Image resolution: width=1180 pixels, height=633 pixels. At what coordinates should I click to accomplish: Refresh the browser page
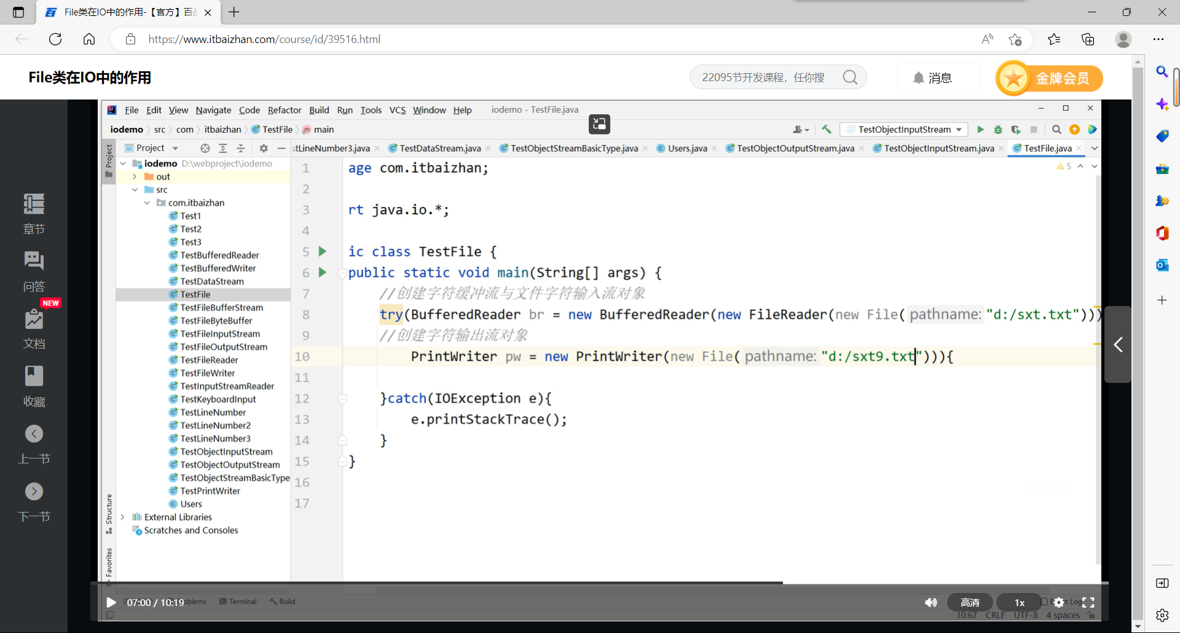[x=55, y=39]
